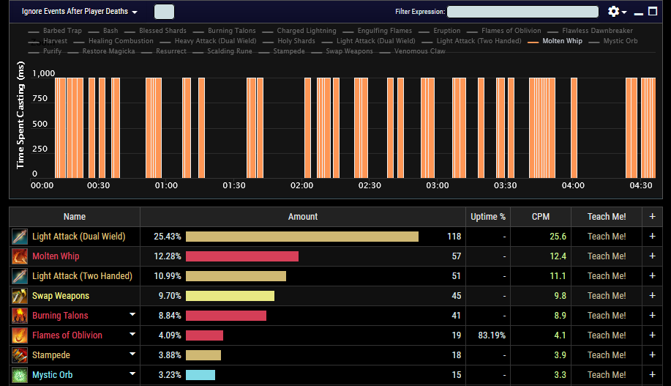Toggle Flawless Dawnbreaker legend entry
Screen dimensions: 671x386
coord(590,31)
